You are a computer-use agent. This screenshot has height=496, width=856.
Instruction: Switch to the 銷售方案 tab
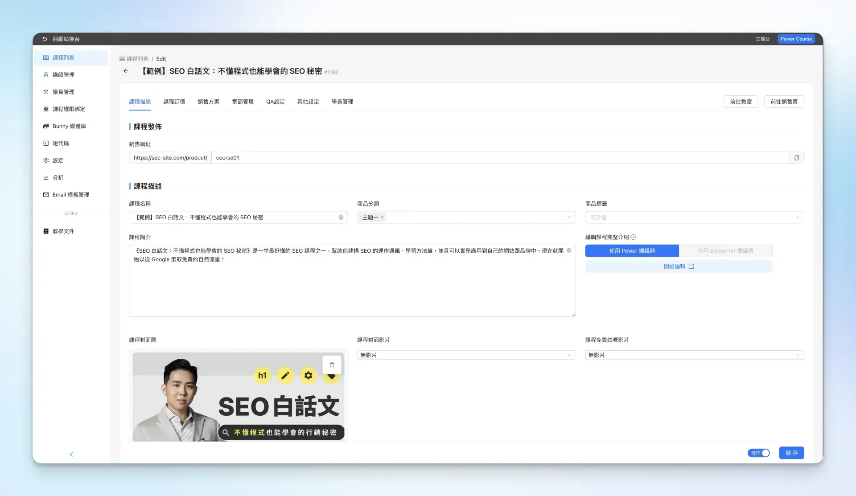[208, 102]
